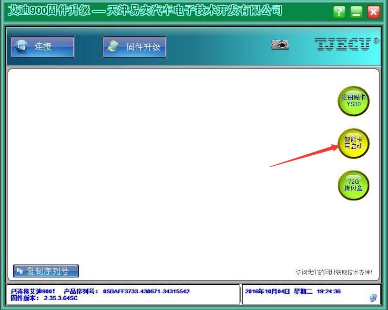Start the 固件升级 firmware upgrade
Viewport: 388px width, 310px height.
click(x=134, y=47)
